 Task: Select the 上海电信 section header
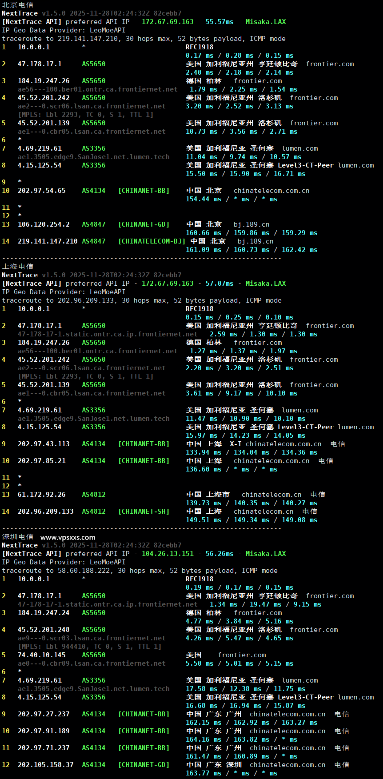point(17,267)
